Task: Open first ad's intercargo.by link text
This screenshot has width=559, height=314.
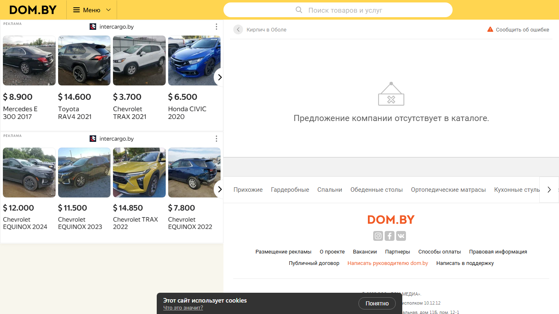Action: [117, 27]
